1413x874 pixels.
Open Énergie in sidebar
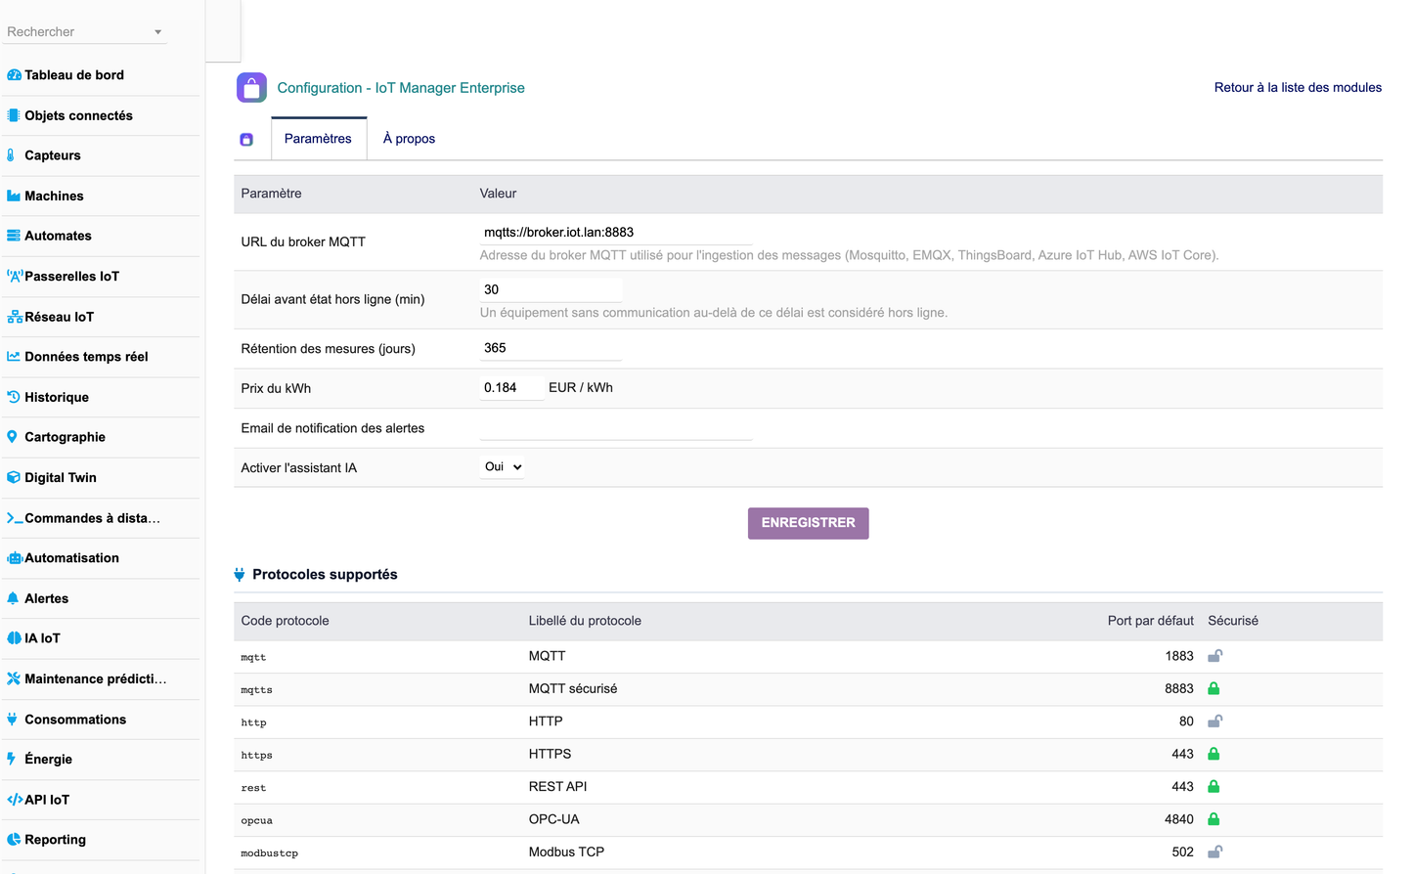click(48, 760)
